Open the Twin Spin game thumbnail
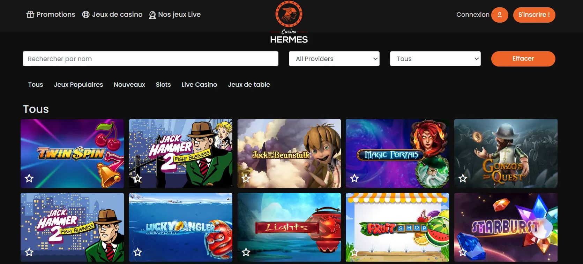The width and height of the screenshot is (583, 264). [x=72, y=154]
